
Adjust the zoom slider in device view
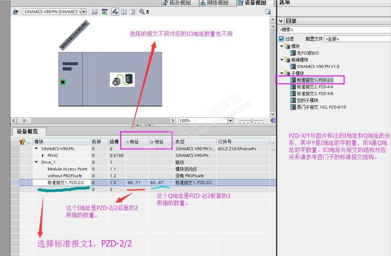[x=251, y=121]
